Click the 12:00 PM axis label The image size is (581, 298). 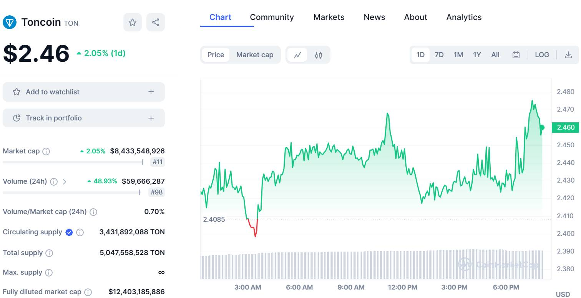coord(402,287)
